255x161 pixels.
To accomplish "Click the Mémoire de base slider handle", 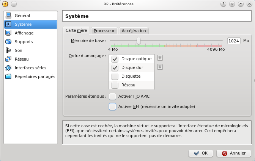I will click(139, 41).
